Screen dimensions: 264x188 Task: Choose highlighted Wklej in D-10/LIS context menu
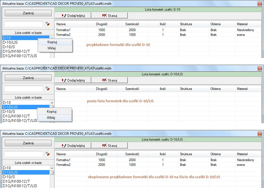click(x=54, y=118)
